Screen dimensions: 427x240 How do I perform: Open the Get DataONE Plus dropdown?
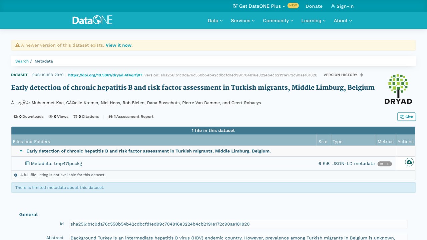pyautogui.click(x=259, y=6)
